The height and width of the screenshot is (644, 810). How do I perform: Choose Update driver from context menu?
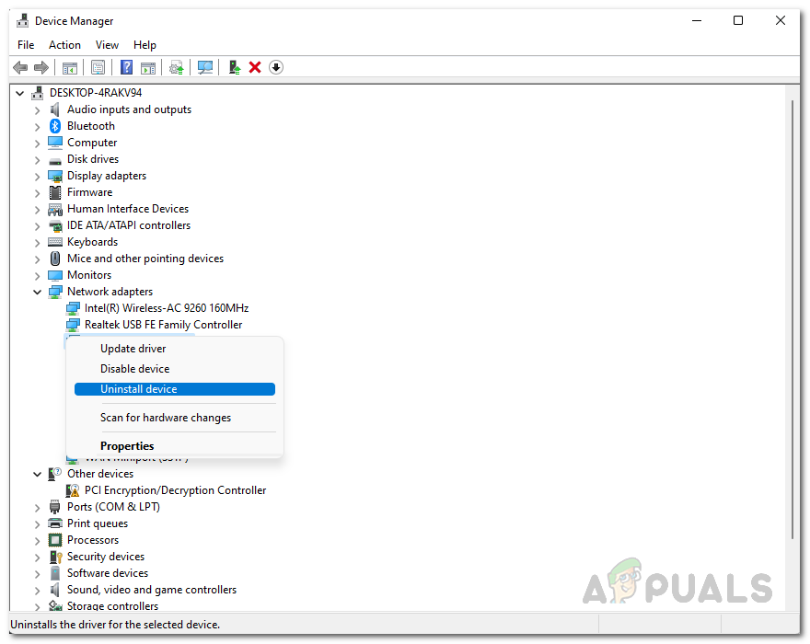175,349
